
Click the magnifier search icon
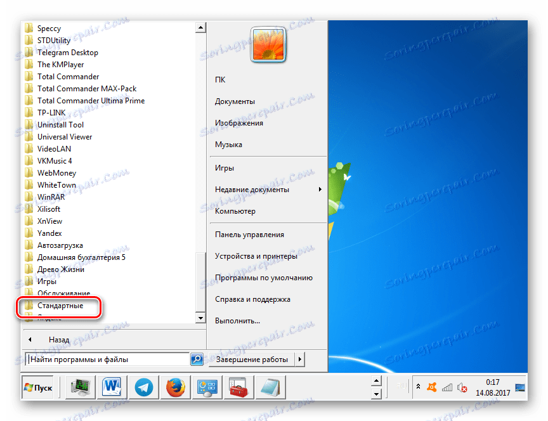point(197,359)
